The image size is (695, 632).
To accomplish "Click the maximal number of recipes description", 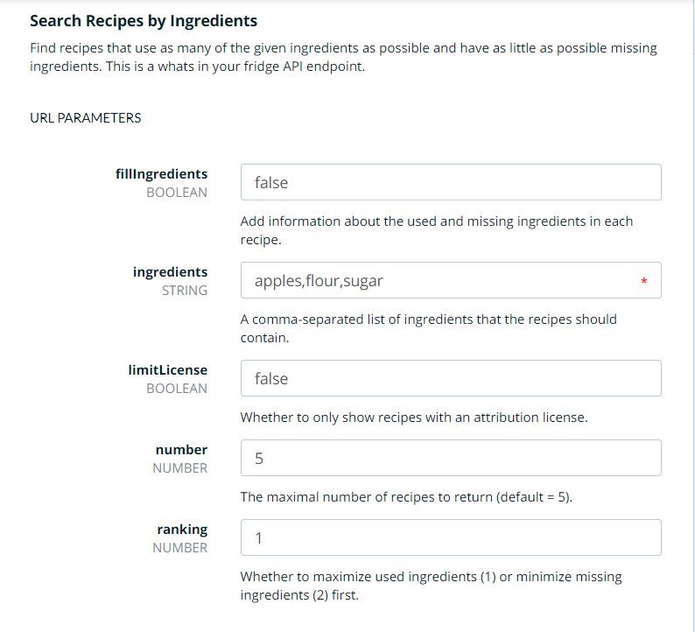I will (406, 497).
